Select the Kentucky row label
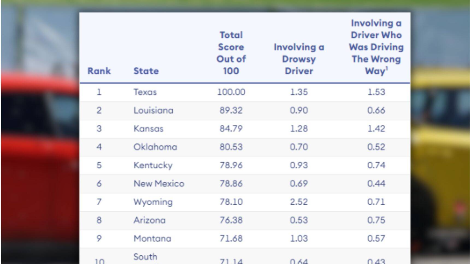Screen dimensions: 470x264 pos(153,165)
